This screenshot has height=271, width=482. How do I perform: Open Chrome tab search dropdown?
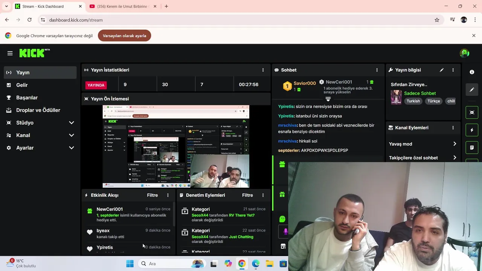(6, 6)
